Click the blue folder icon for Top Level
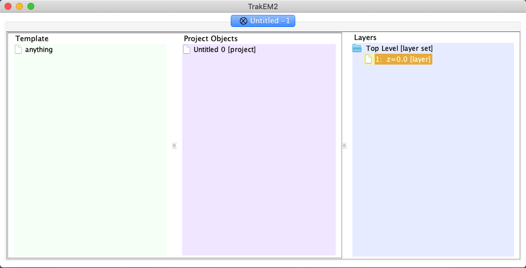 pos(357,49)
